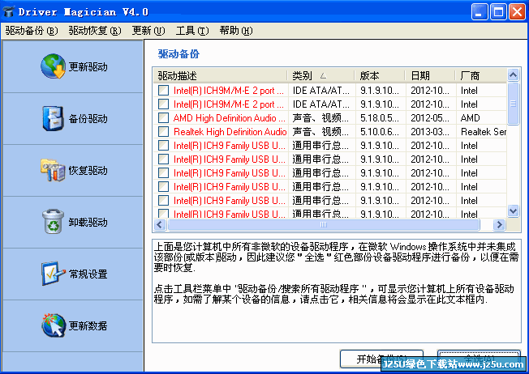Click the Driver Magician title bar app icon
Screen dimensions: 529x374
coord(8,12)
